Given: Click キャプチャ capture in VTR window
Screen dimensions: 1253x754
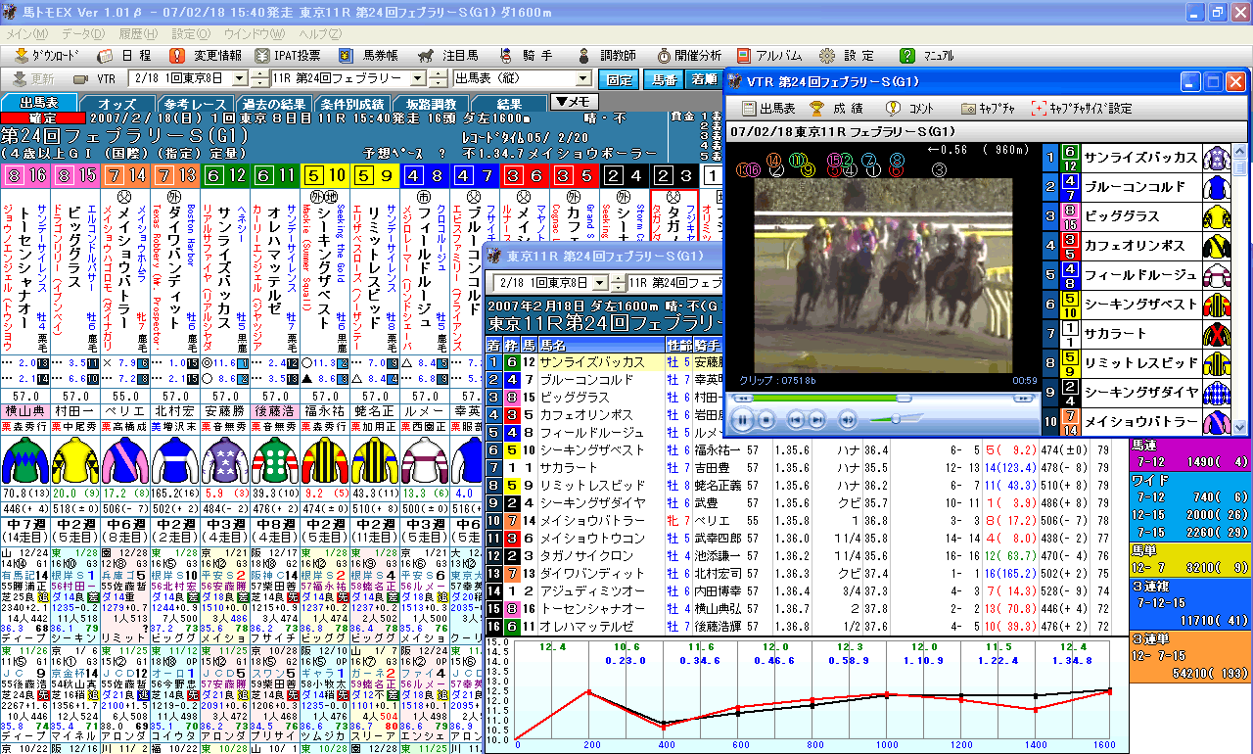Looking at the screenshot, I should click(x=990, y=109).
